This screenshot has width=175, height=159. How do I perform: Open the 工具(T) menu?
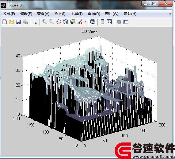(x=77, y=14)
